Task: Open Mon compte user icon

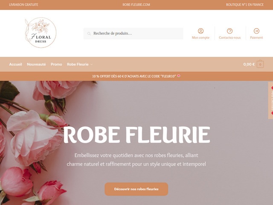Action: [x=200, y=31]
